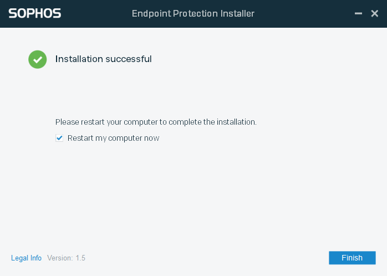387x276 pixels.
Task: Click the 'Endpoint Protection Installer' title text
Action: (x=193, y=13)
